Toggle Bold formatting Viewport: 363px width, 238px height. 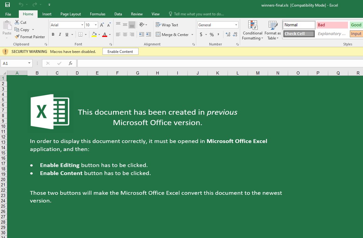pyautogui.click(x=53, y=34)
